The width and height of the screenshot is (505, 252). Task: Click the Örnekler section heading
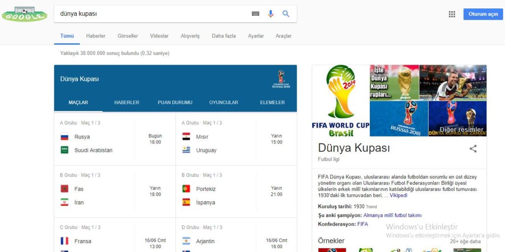(331, 241)
